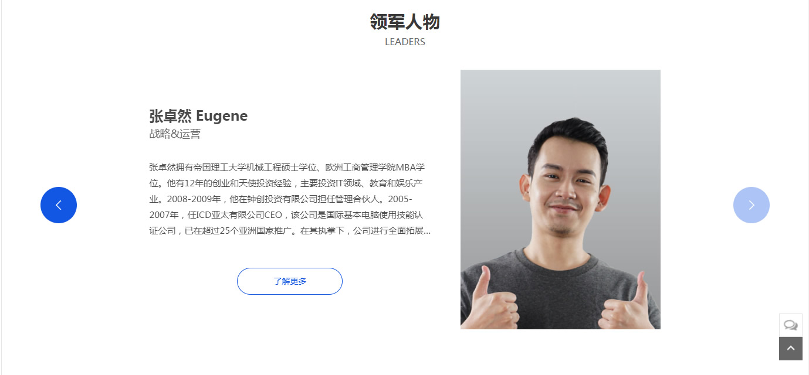Click the truncated ellipsis ending the bio
Screen dimensions: 809x375
coord(427,231)
